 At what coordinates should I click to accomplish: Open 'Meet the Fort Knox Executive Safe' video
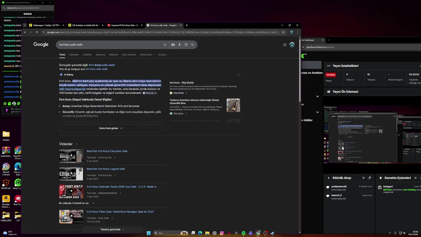coord(107,151)
